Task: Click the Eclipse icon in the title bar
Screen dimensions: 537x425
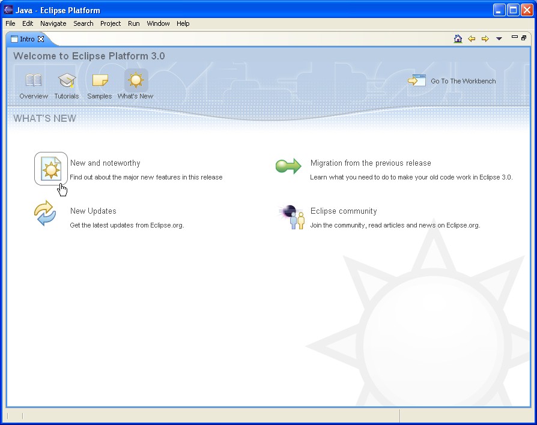Action: tap(8, 10)
